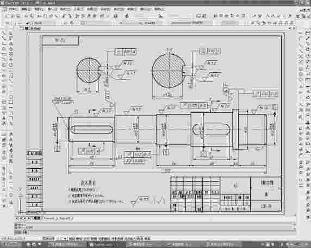Select the Line draw tool
Viewport: 311px width, 248px height.
point(4,34)
